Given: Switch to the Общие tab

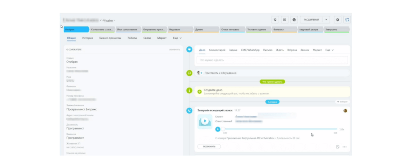Looking at the screenshot, I should point(71,38).
